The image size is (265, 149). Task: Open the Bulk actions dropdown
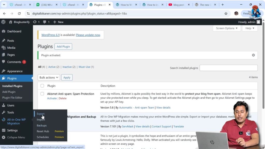(x=49, y=77)
